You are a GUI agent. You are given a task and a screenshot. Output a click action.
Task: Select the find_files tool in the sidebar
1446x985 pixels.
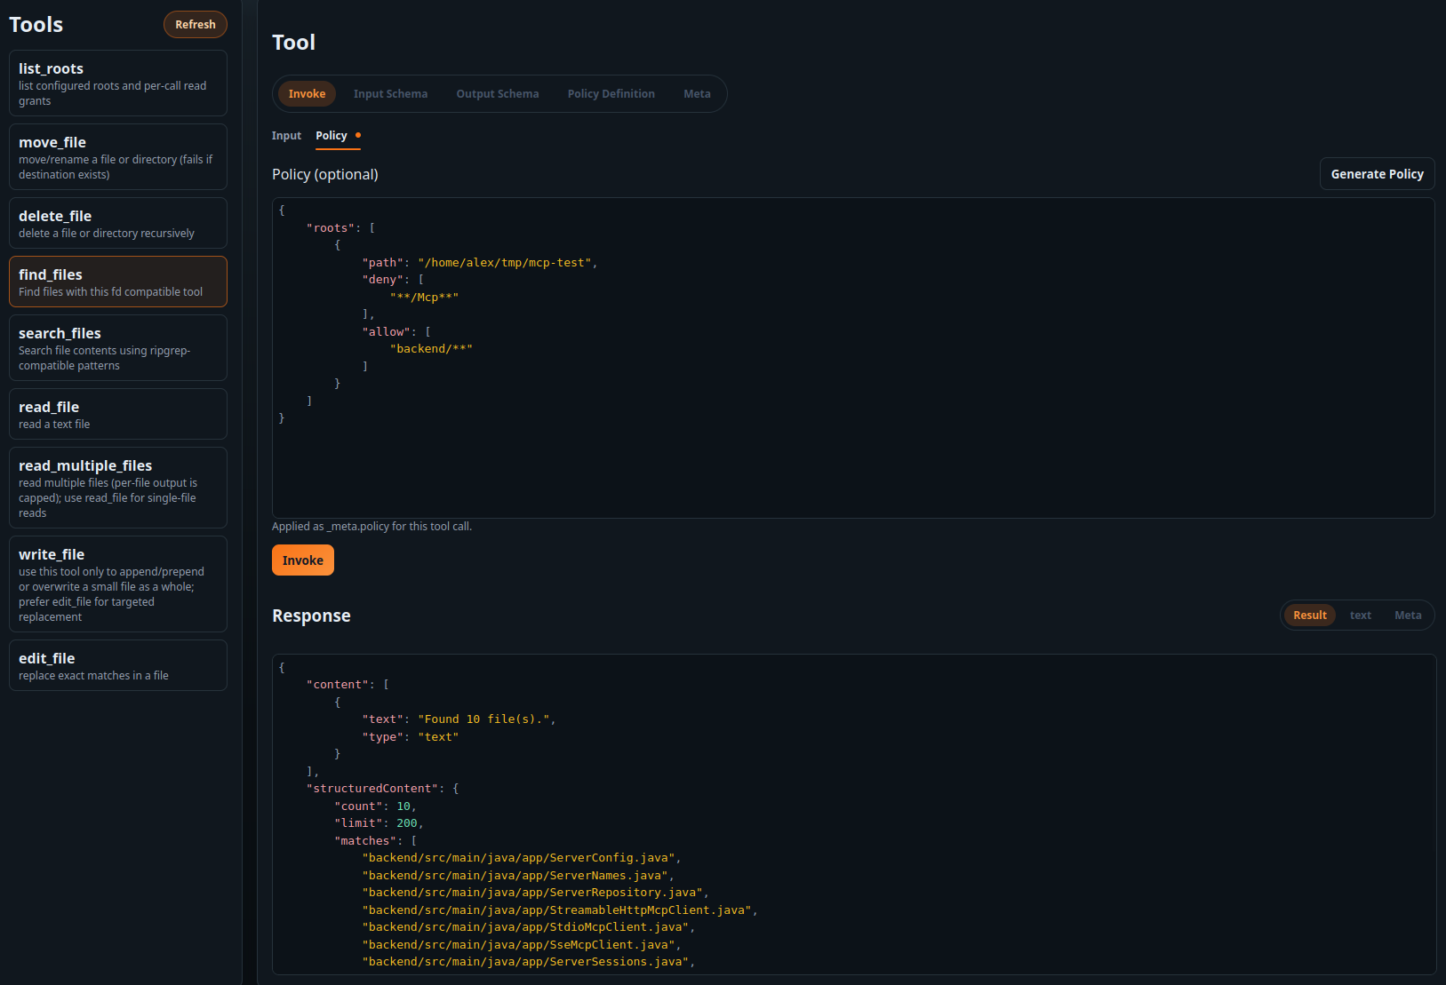tap(117, 282)
